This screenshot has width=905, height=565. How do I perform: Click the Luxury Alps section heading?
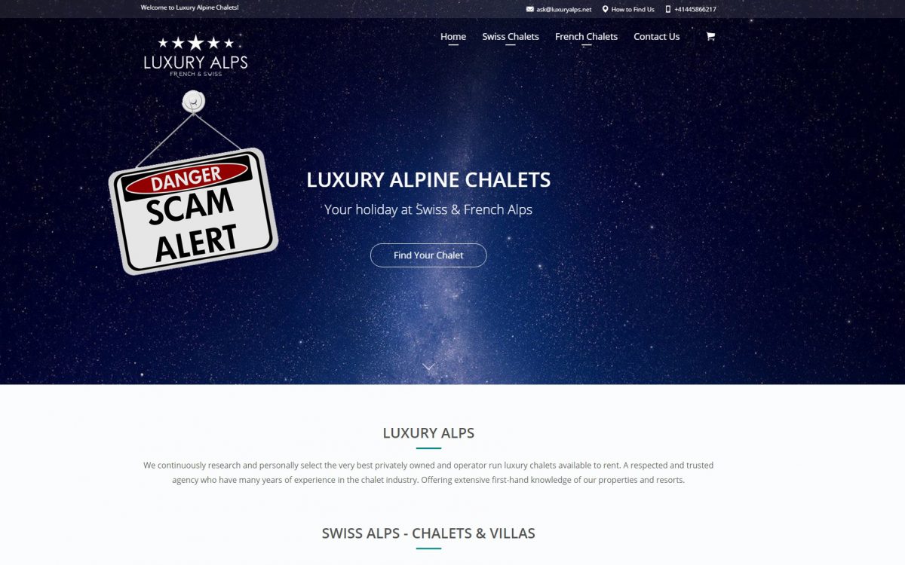[428, 433]
